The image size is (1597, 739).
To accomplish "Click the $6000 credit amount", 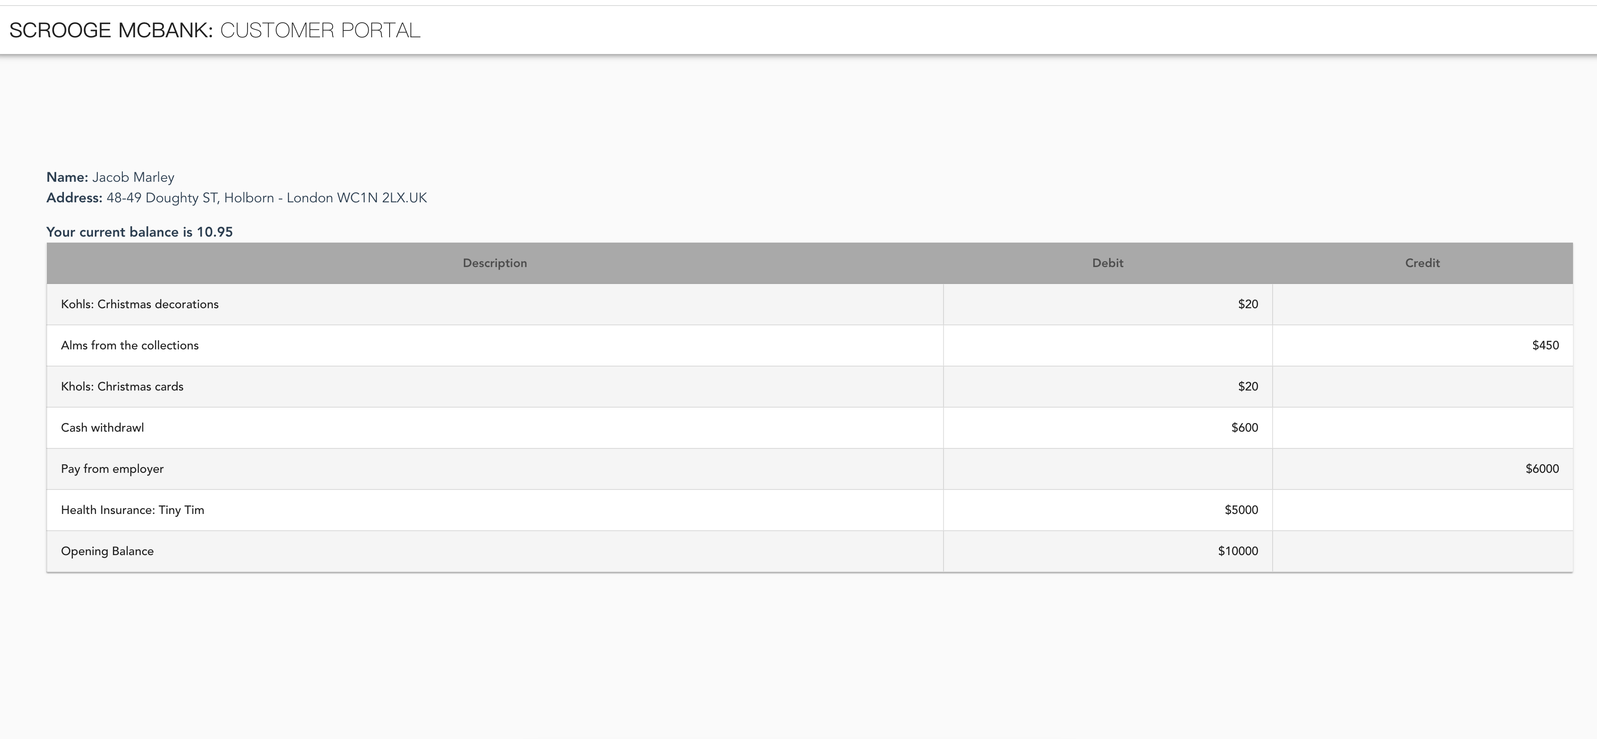I will (1542, 469).
